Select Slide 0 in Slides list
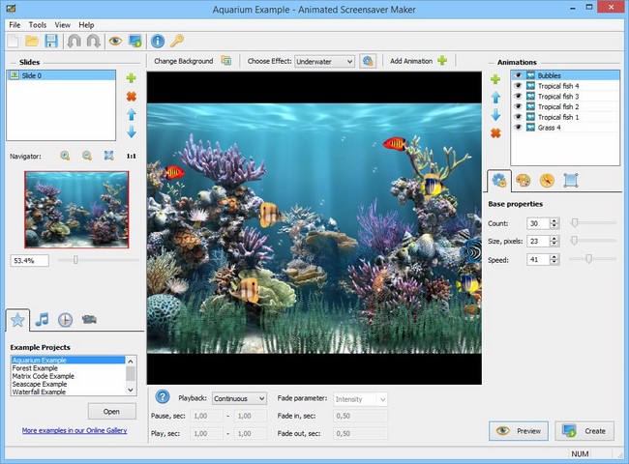This screenshot has height=464, width=629. pyautogui.click(x=61, y=75)
